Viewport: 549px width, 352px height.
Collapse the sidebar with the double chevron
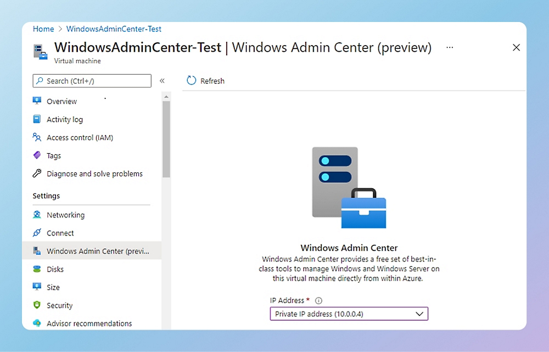[x=163, y=80]
